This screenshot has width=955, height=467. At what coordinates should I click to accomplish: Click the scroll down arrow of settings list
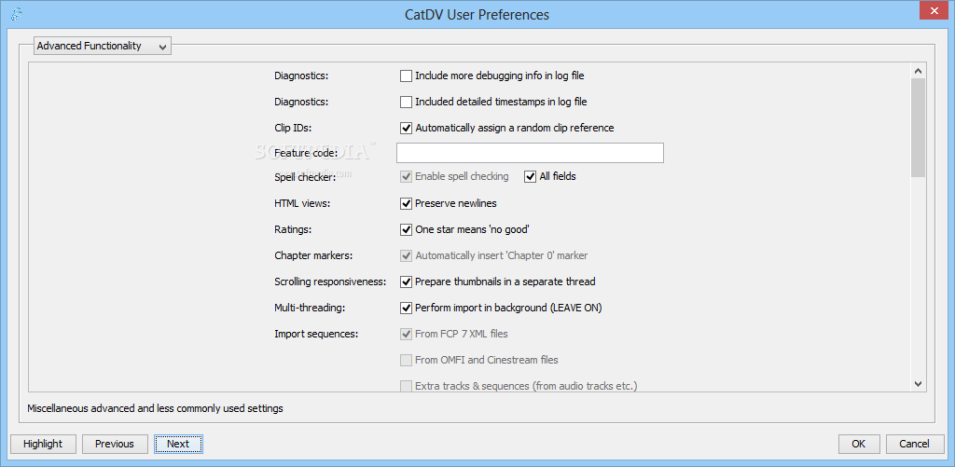click(x=919, y=384)
